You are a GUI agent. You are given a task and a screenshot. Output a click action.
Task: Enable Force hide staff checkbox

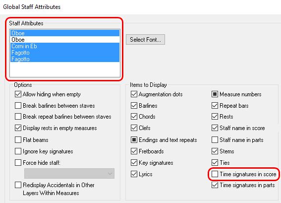point(18,163)
